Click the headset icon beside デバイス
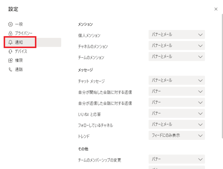223x169 pixels. click(x=10, y=51)
